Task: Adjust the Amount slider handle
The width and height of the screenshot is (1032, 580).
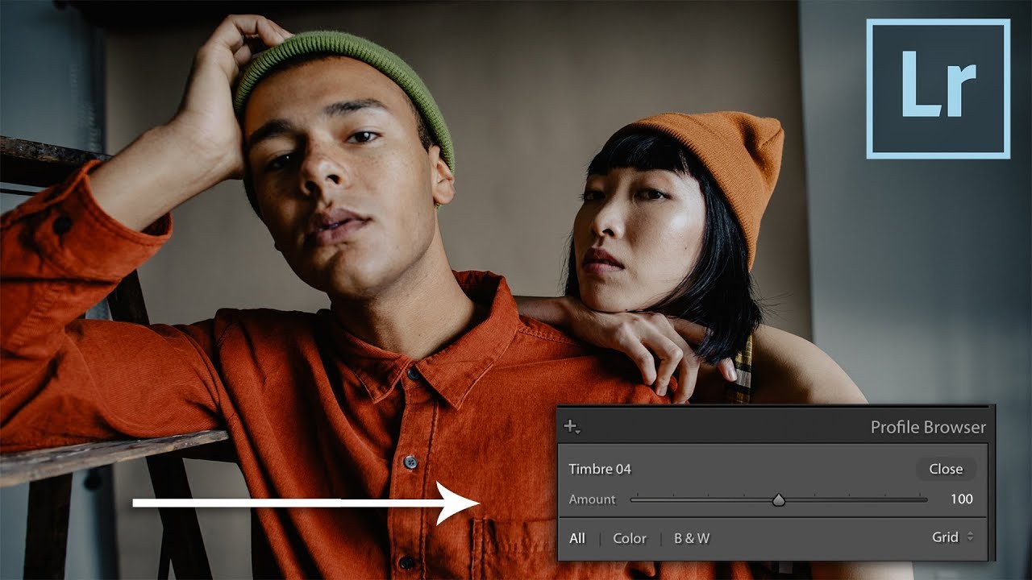Action: (779, 500)
